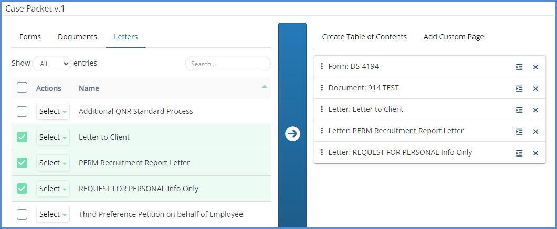Screen dimensions: 557x229
Task: Click drag handle of Document: 914 TEST
Action: (x=322, y=88)
